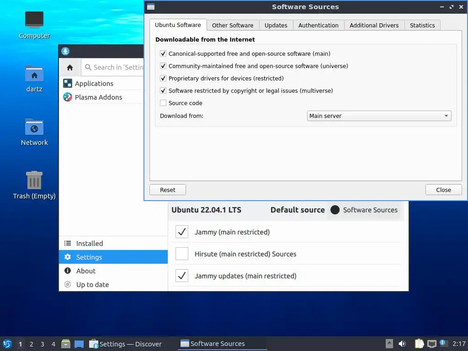Open the file manager icon in taskbar
468x351 pixels.
pyautogui.click(x=66, y=344)
